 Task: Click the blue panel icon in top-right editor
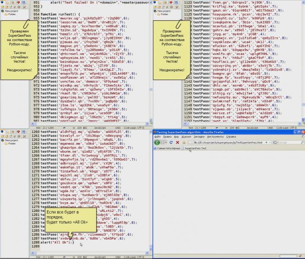click(176, 2)
